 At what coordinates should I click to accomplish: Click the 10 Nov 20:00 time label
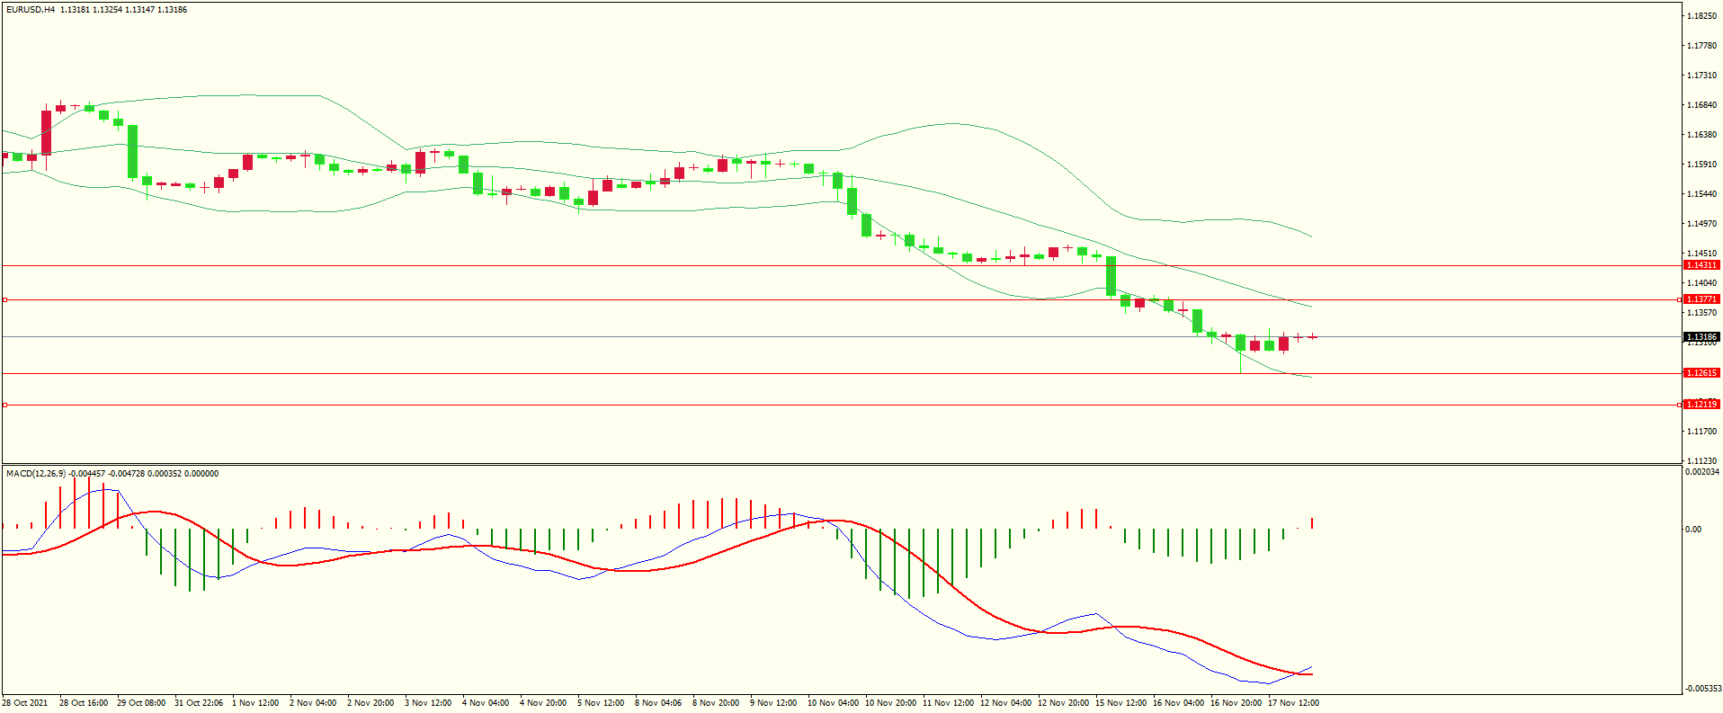890,703
